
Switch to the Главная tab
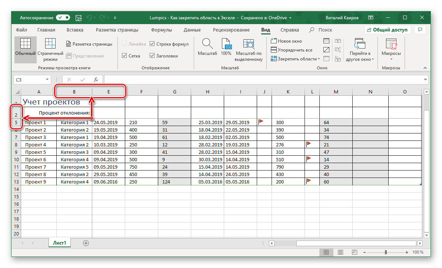point(46,30)
